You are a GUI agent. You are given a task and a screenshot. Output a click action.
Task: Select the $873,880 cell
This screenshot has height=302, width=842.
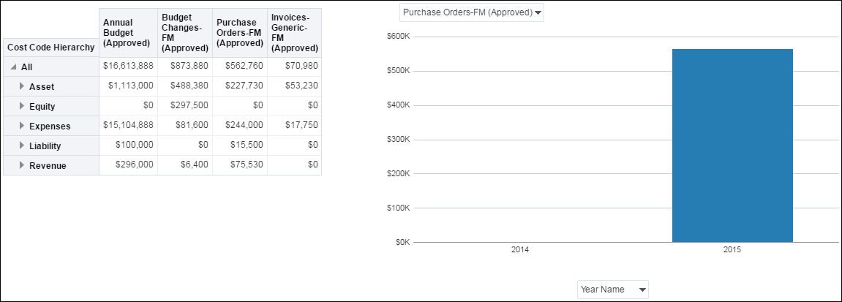[185, 67]
